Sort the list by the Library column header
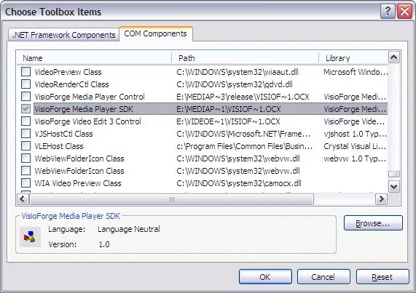416x293 pixels. coord(353,58)
